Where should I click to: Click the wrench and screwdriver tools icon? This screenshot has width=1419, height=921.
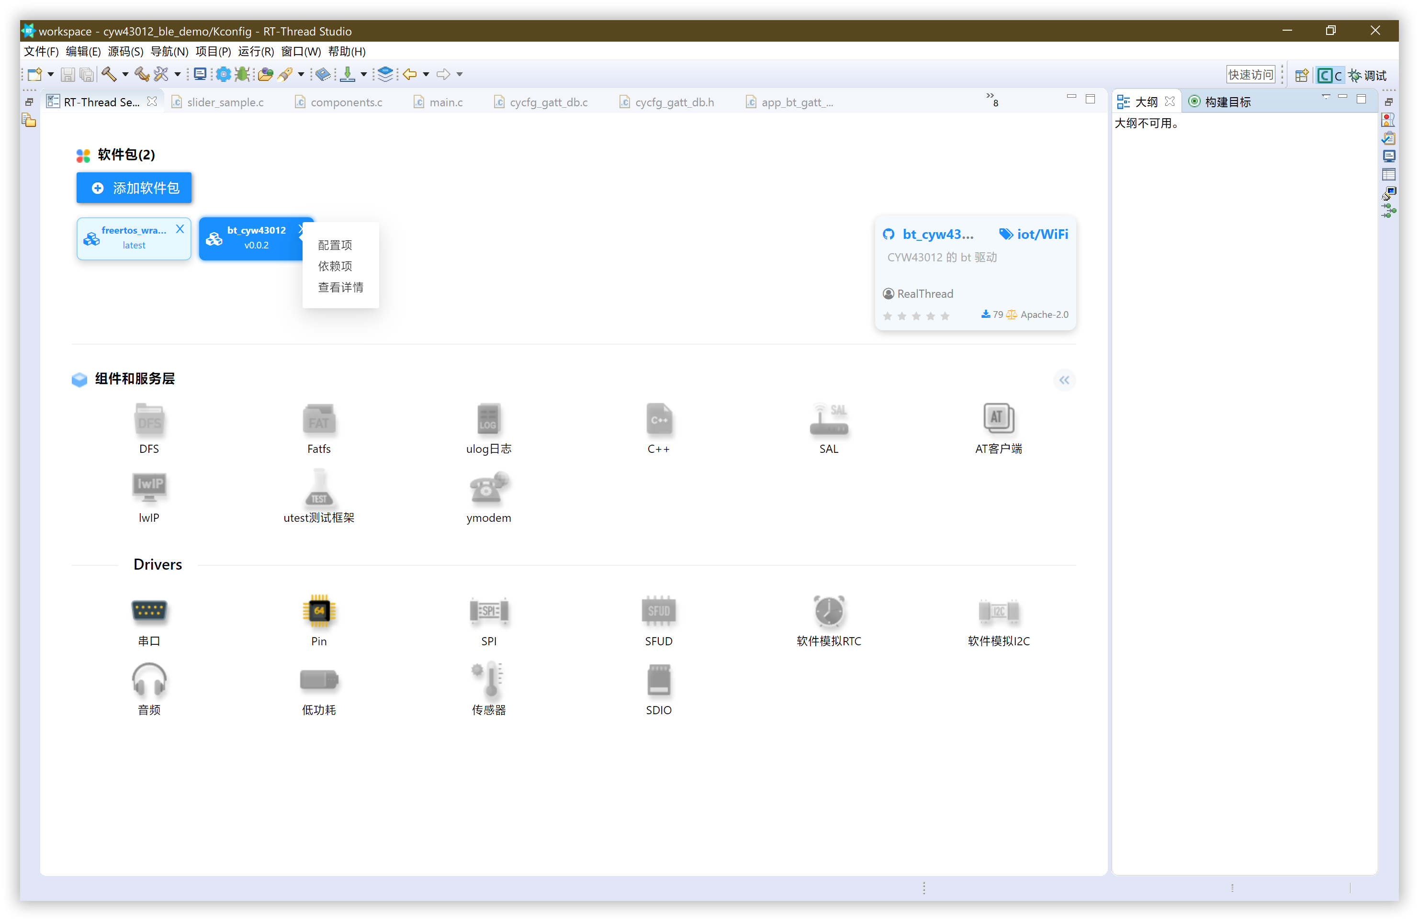[161, 74]
